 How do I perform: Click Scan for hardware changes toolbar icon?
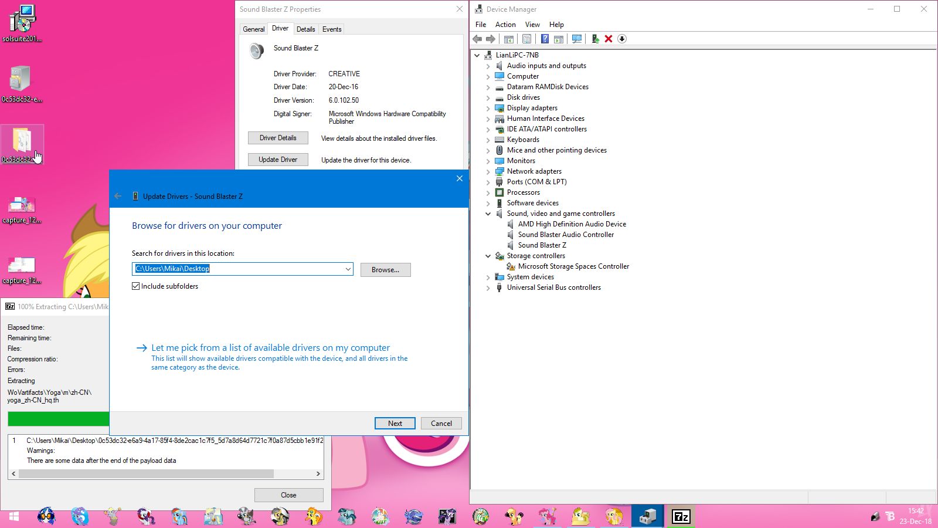point(577,39)
